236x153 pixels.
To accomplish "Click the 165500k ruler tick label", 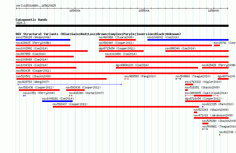I will [144, 11].
